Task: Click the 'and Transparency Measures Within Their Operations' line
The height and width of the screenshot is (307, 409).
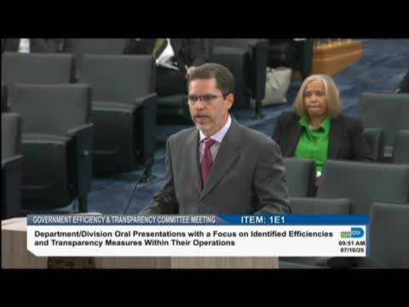Action: (135, 243)
